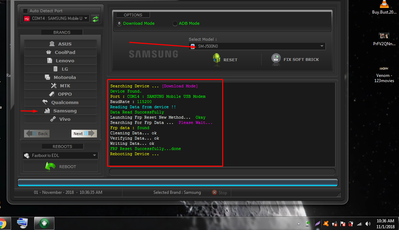Viewport: 399px width, 230px height.
Task: Open the COM14 SAMSUNG Mobile port dropdown
Action: click(x=56, y=18)
